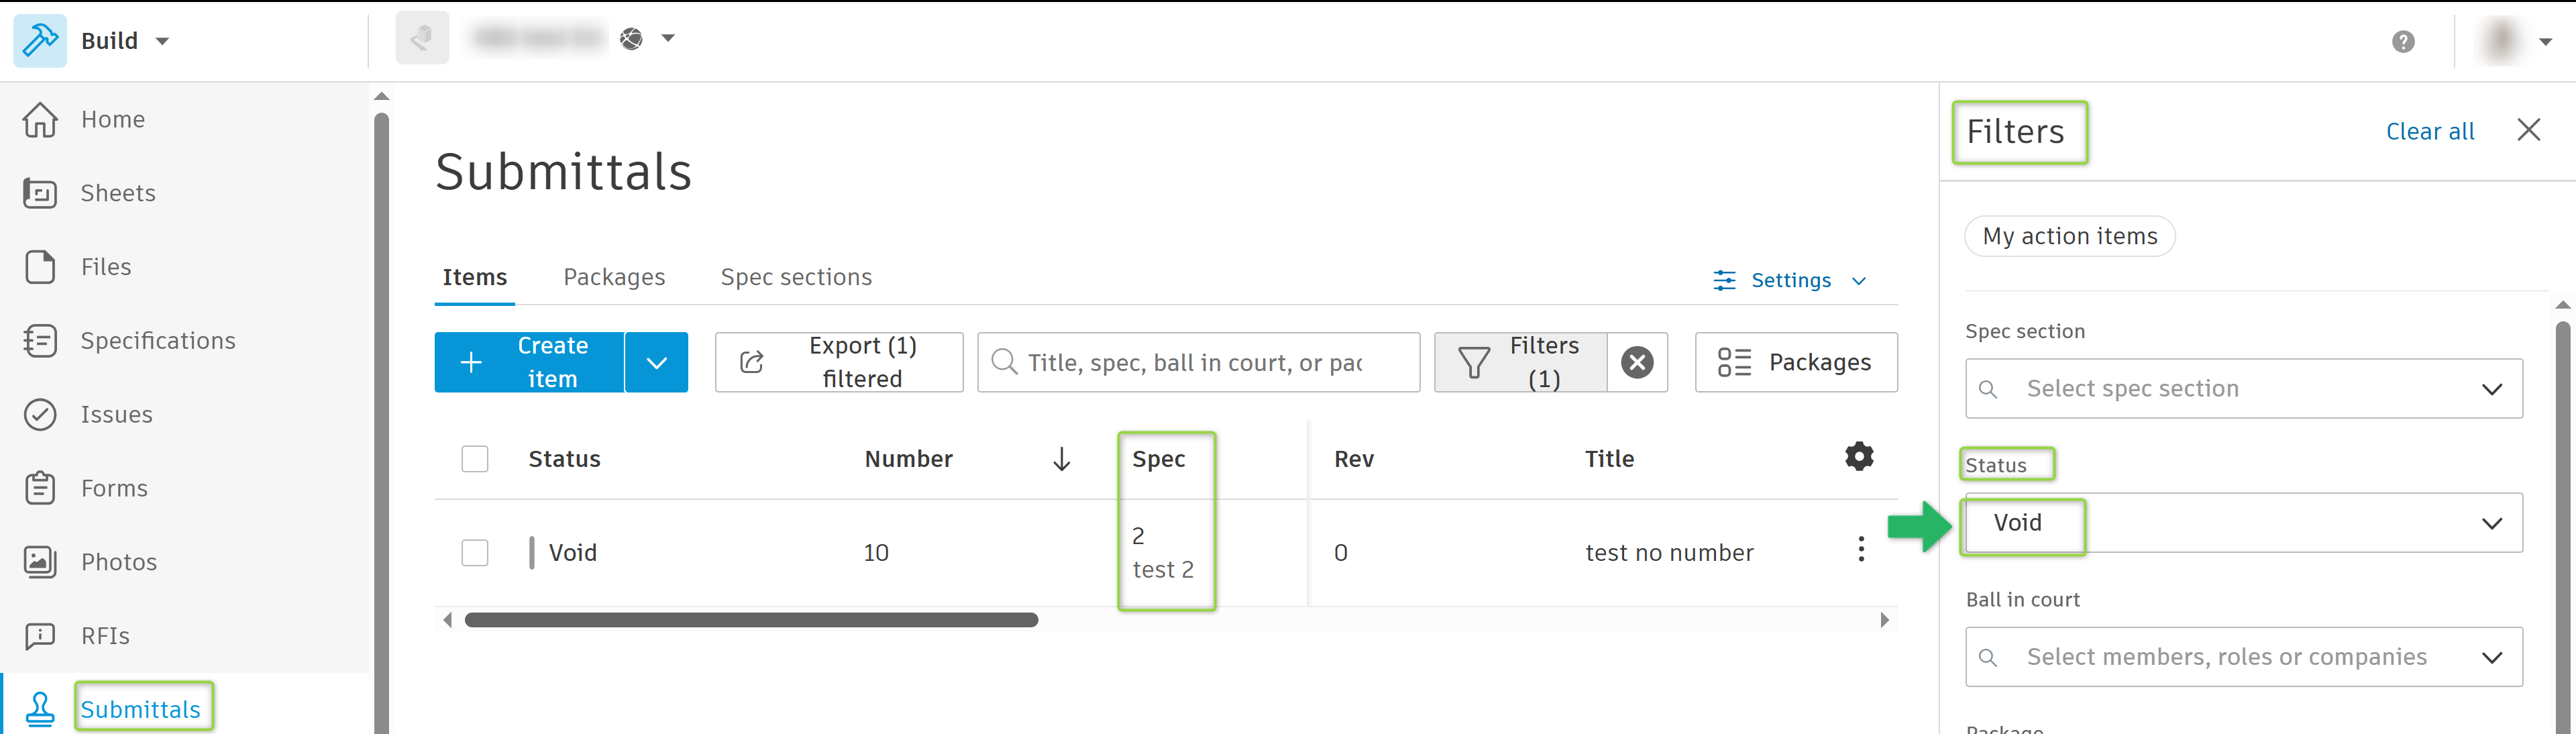Check the Void submittal row checkbox
The width and height of the screenshot is (2576, 734).
point(475,553)
